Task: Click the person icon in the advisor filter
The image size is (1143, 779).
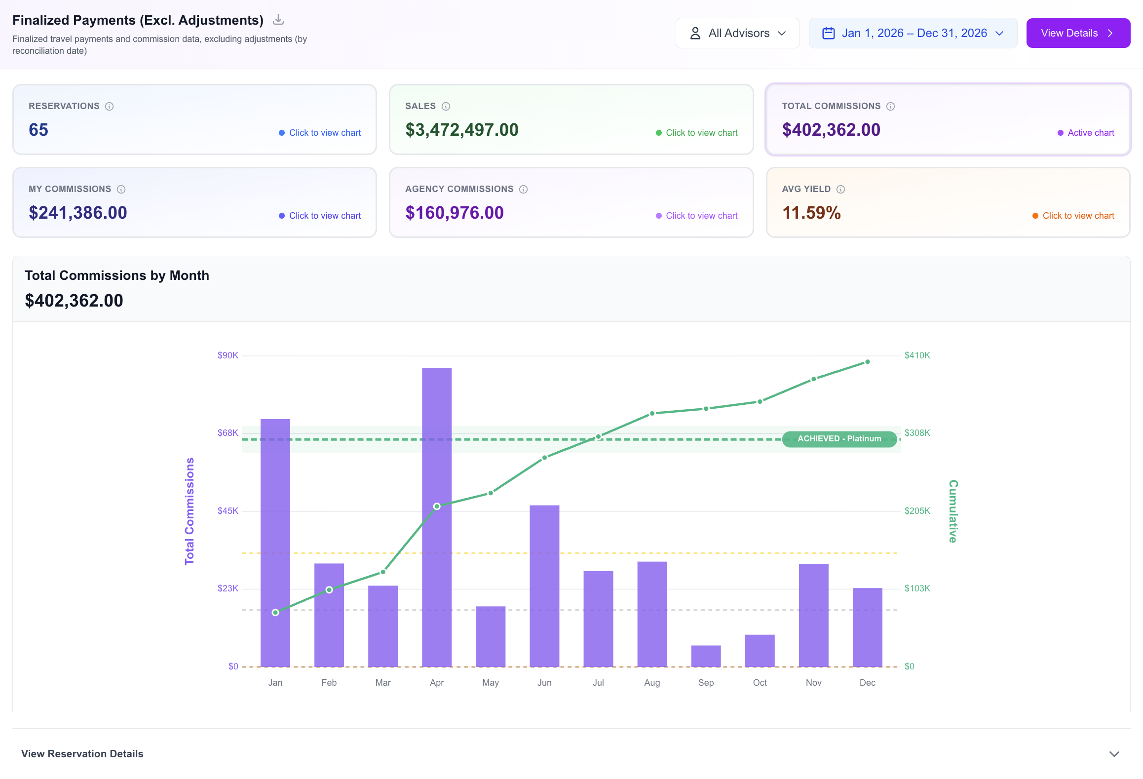Action: pos(695,33)
